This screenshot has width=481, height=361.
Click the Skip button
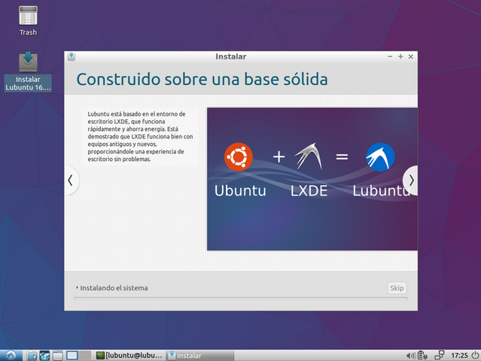(x=397, y=288)
